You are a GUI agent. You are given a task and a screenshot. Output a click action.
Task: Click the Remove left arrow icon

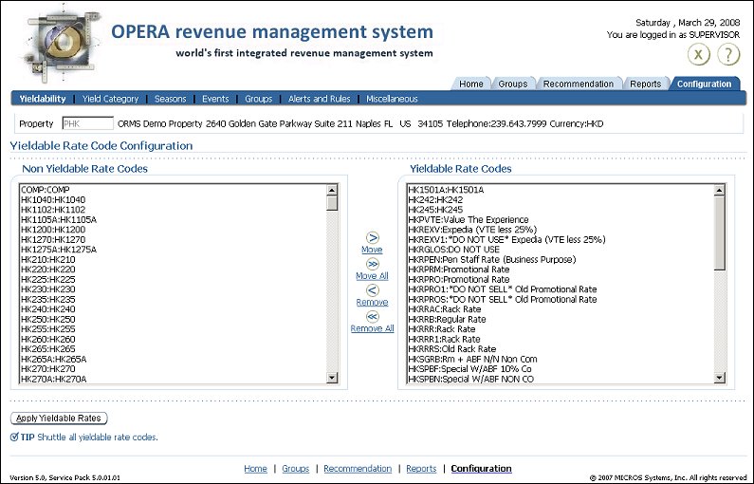tap(372, 289)
